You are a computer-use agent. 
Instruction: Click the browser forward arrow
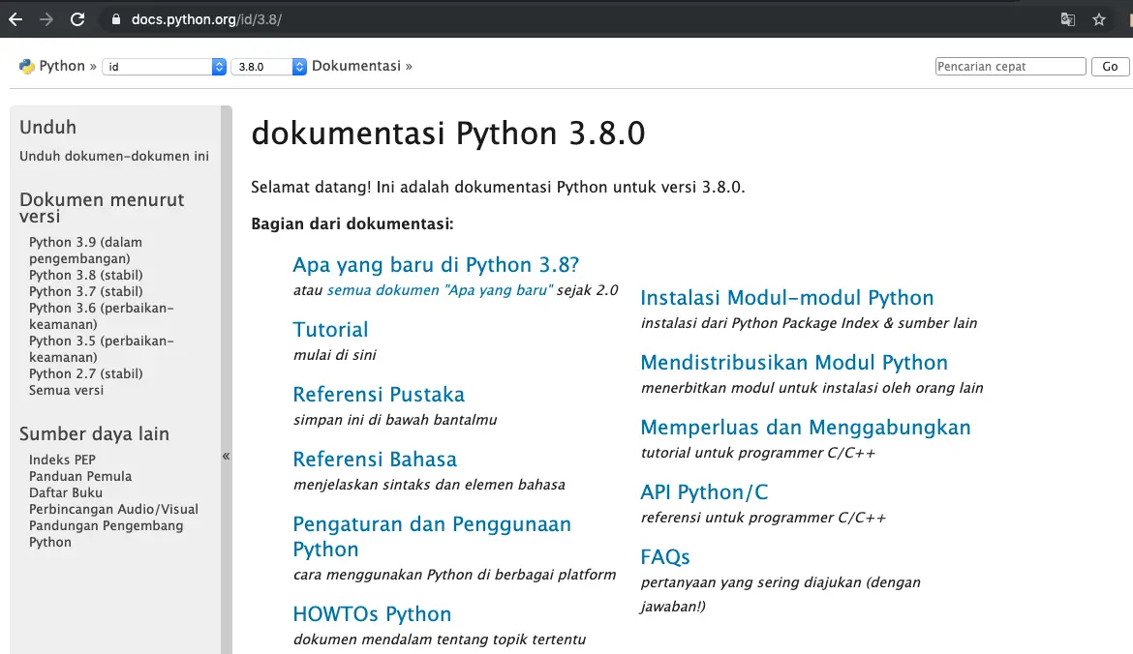[46, 19]
